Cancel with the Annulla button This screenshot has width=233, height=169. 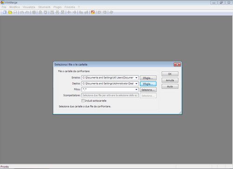click(x=170, y=80)
